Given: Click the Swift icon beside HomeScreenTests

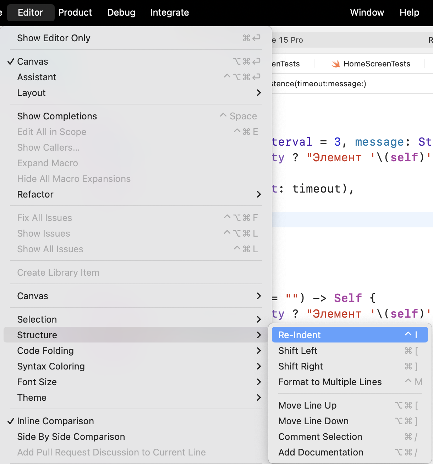Looking at the screenshot, I should (x=335, y=64).
